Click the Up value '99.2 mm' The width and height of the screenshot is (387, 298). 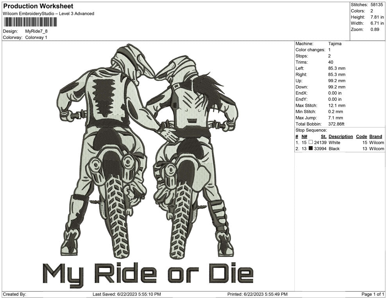[x=337, y=81]
